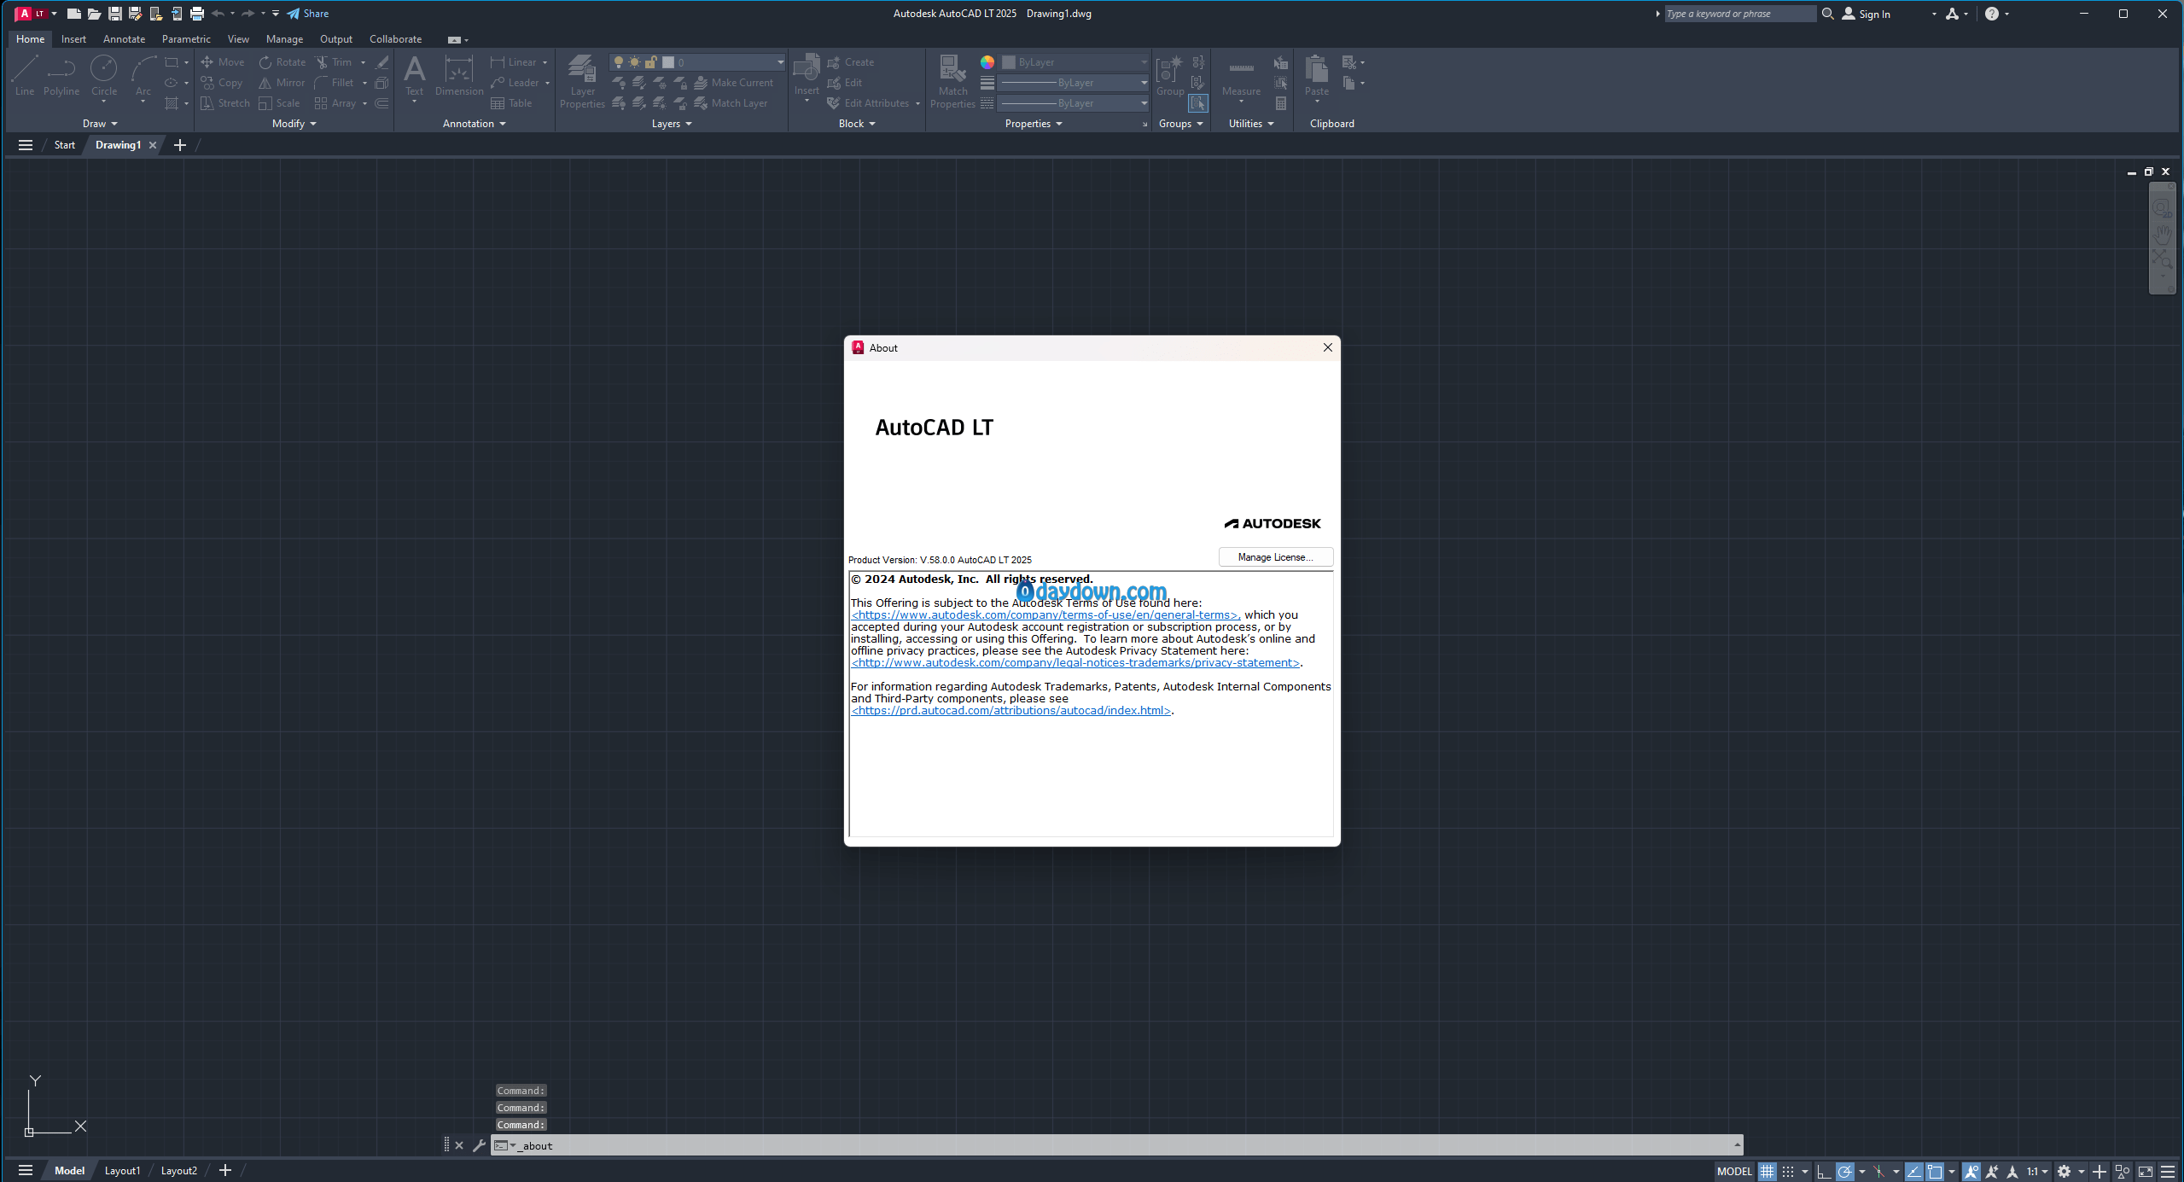Click the Open file icon in quick access toolbar
The image size is (2184, 1182).
pos(94,14)
